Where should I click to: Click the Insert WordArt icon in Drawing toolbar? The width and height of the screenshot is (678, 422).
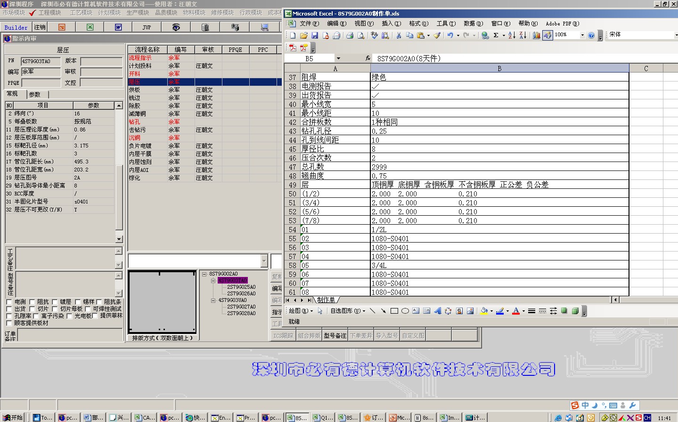click(438, 311)
